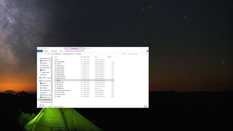Select the general (МГТС2) file icon
Screen dimensions: 233x131
tap(56, 78)
